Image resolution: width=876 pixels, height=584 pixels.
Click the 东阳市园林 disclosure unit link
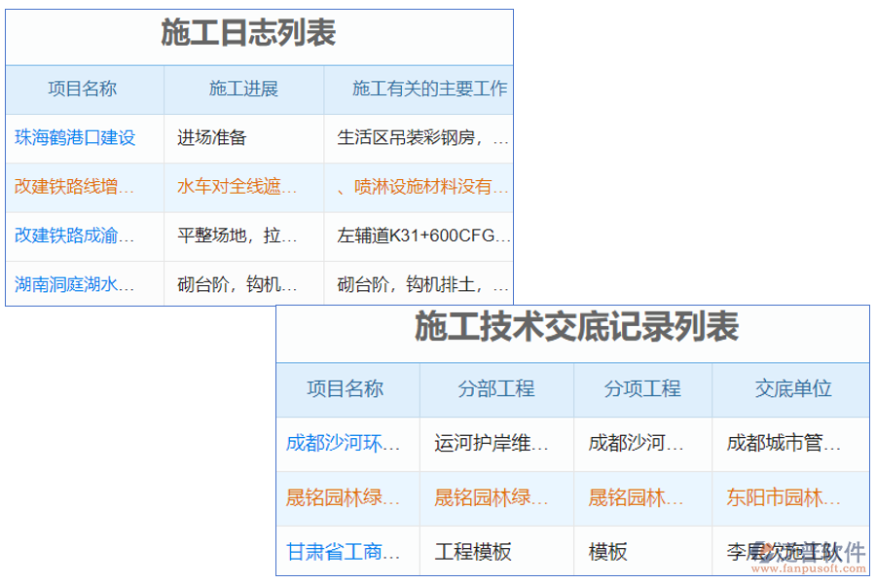pos(784,498)
